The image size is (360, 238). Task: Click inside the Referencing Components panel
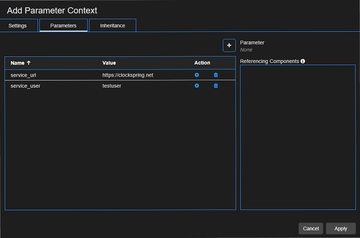(x=298, y=136)
